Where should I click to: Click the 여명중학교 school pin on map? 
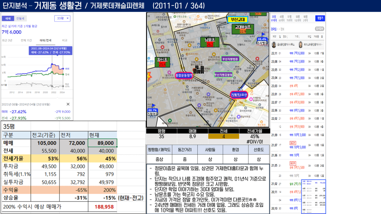coord(205,25)
